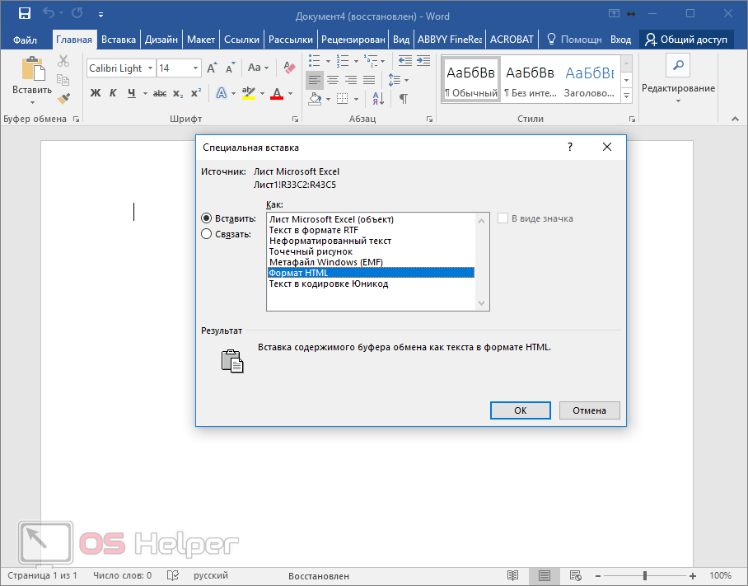This screenshot has height=586, width=748.
Task: Click the superscript x² icon
Action: (196, 93)
